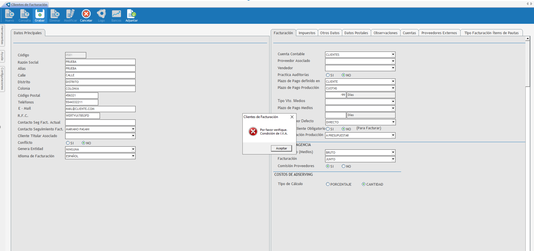The width and height of the screenshot is (534, 251).
Task: Open the Logo toolbar icon
Action: pos(101,15)
